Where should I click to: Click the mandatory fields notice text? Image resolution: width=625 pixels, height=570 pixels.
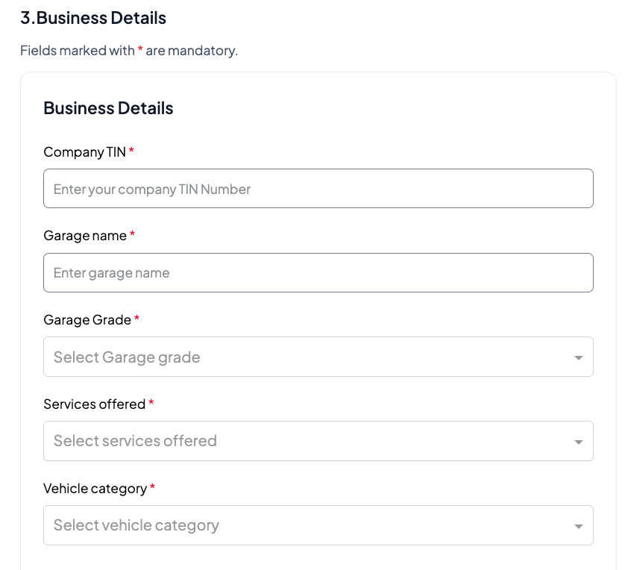pos(128,51)
